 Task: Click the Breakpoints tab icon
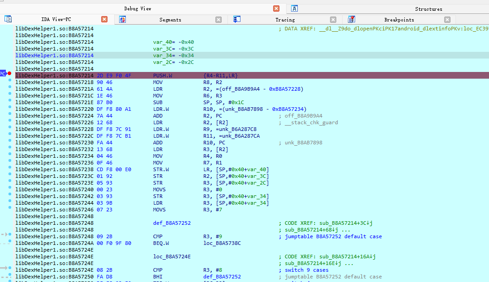352,19
